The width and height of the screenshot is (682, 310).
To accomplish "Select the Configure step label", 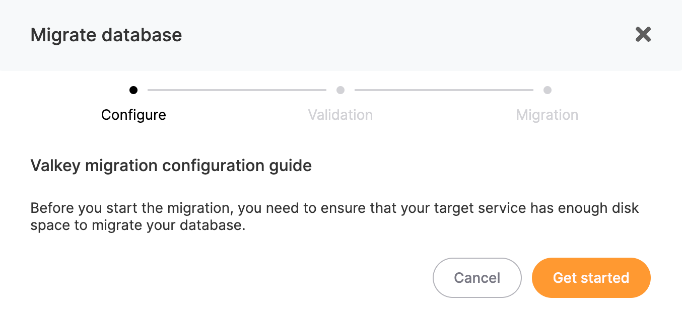I will pyautogui.click(x=133, y=115).
